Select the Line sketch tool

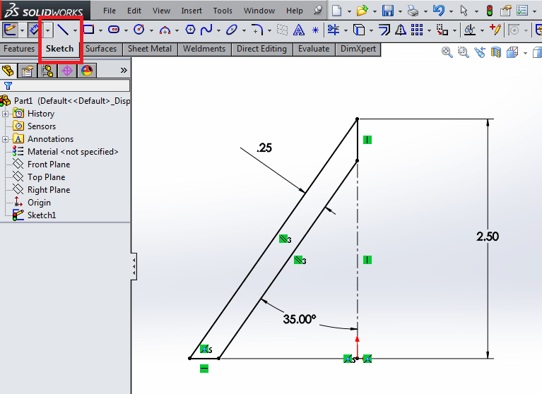(63, 30)
